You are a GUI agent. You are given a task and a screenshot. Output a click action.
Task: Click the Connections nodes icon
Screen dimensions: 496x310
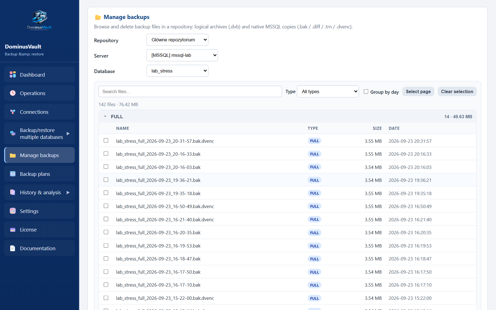click(13, 112)
